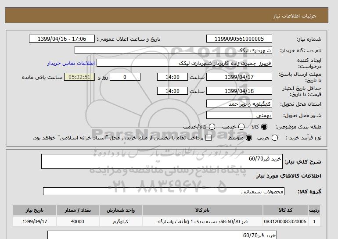Screen dimensions: 338x239
Task: Click the تعداد / مقدار column header
Action: (x=78, y=210)
